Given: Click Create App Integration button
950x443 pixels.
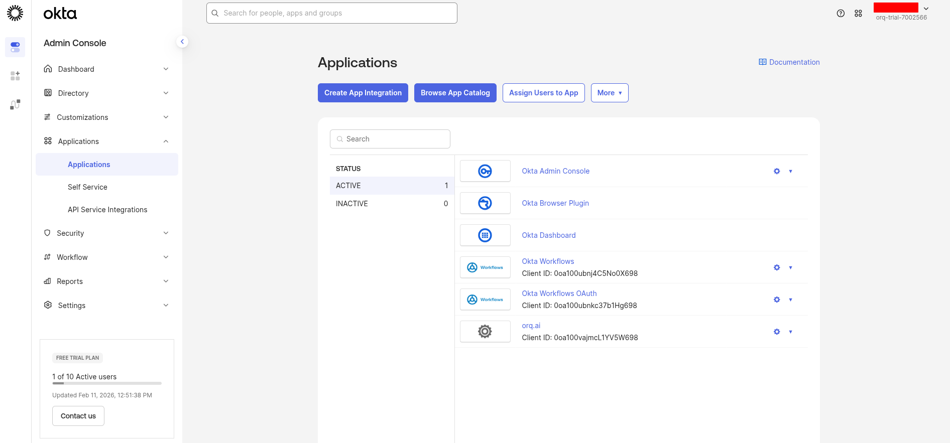Looking at the screenshot, I should 363,93.
